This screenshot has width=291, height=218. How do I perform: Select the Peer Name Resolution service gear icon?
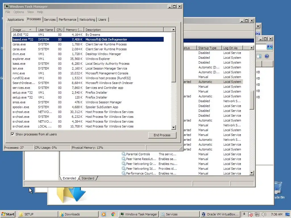pos(123,159)
